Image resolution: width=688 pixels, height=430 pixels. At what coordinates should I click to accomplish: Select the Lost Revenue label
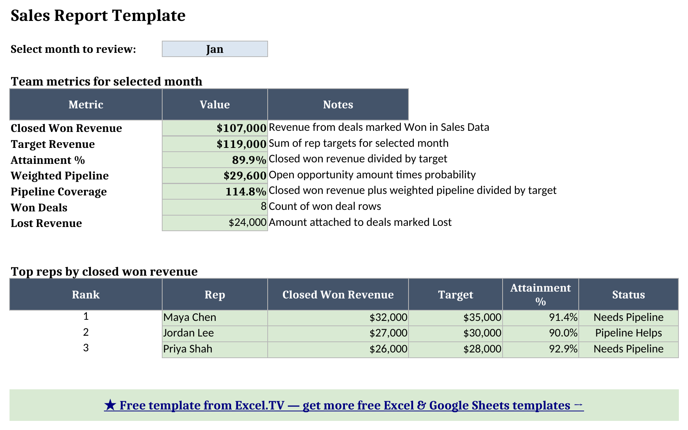[x=46, y=223]
